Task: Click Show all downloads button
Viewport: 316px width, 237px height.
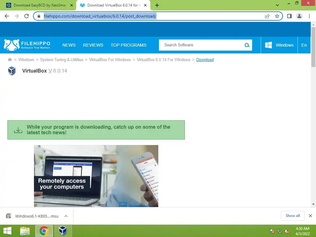Action: pyautogui.click(x=293, y=216)
